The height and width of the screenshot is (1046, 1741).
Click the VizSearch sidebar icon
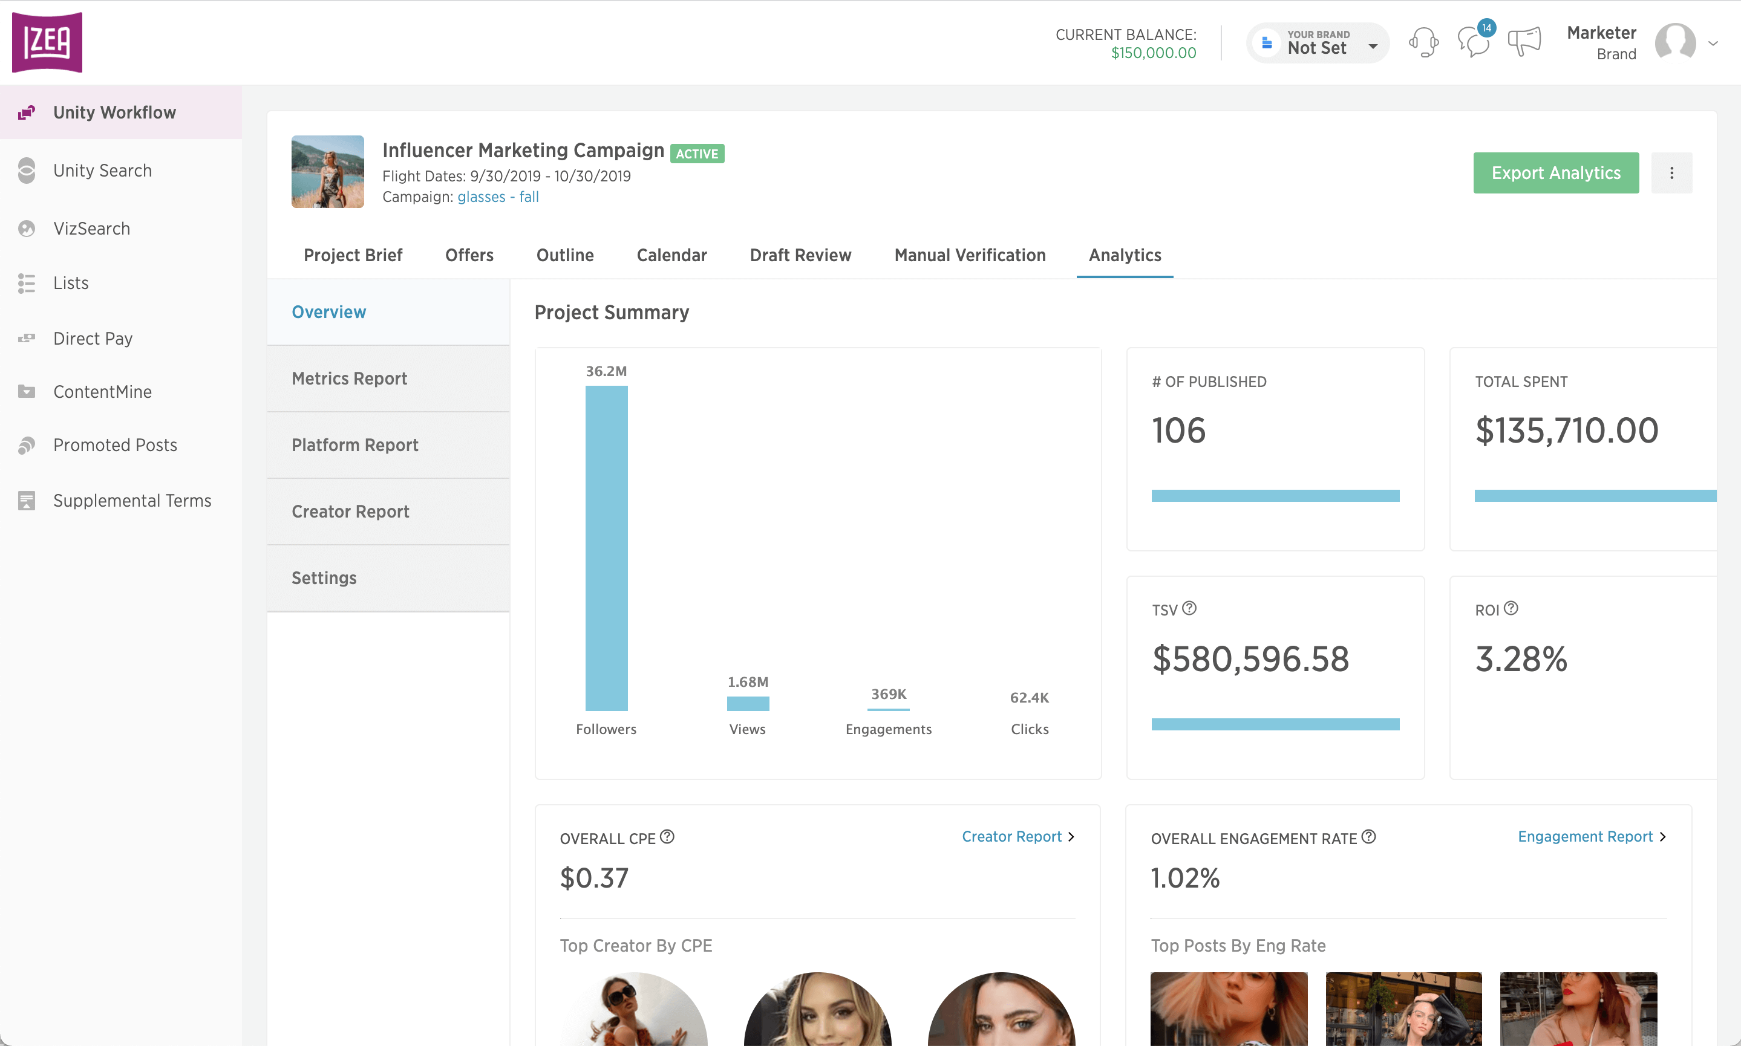click(x=27, y=229)
